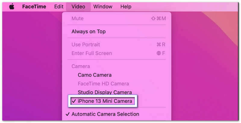Enable Always on Top

(x=89, y=31)
